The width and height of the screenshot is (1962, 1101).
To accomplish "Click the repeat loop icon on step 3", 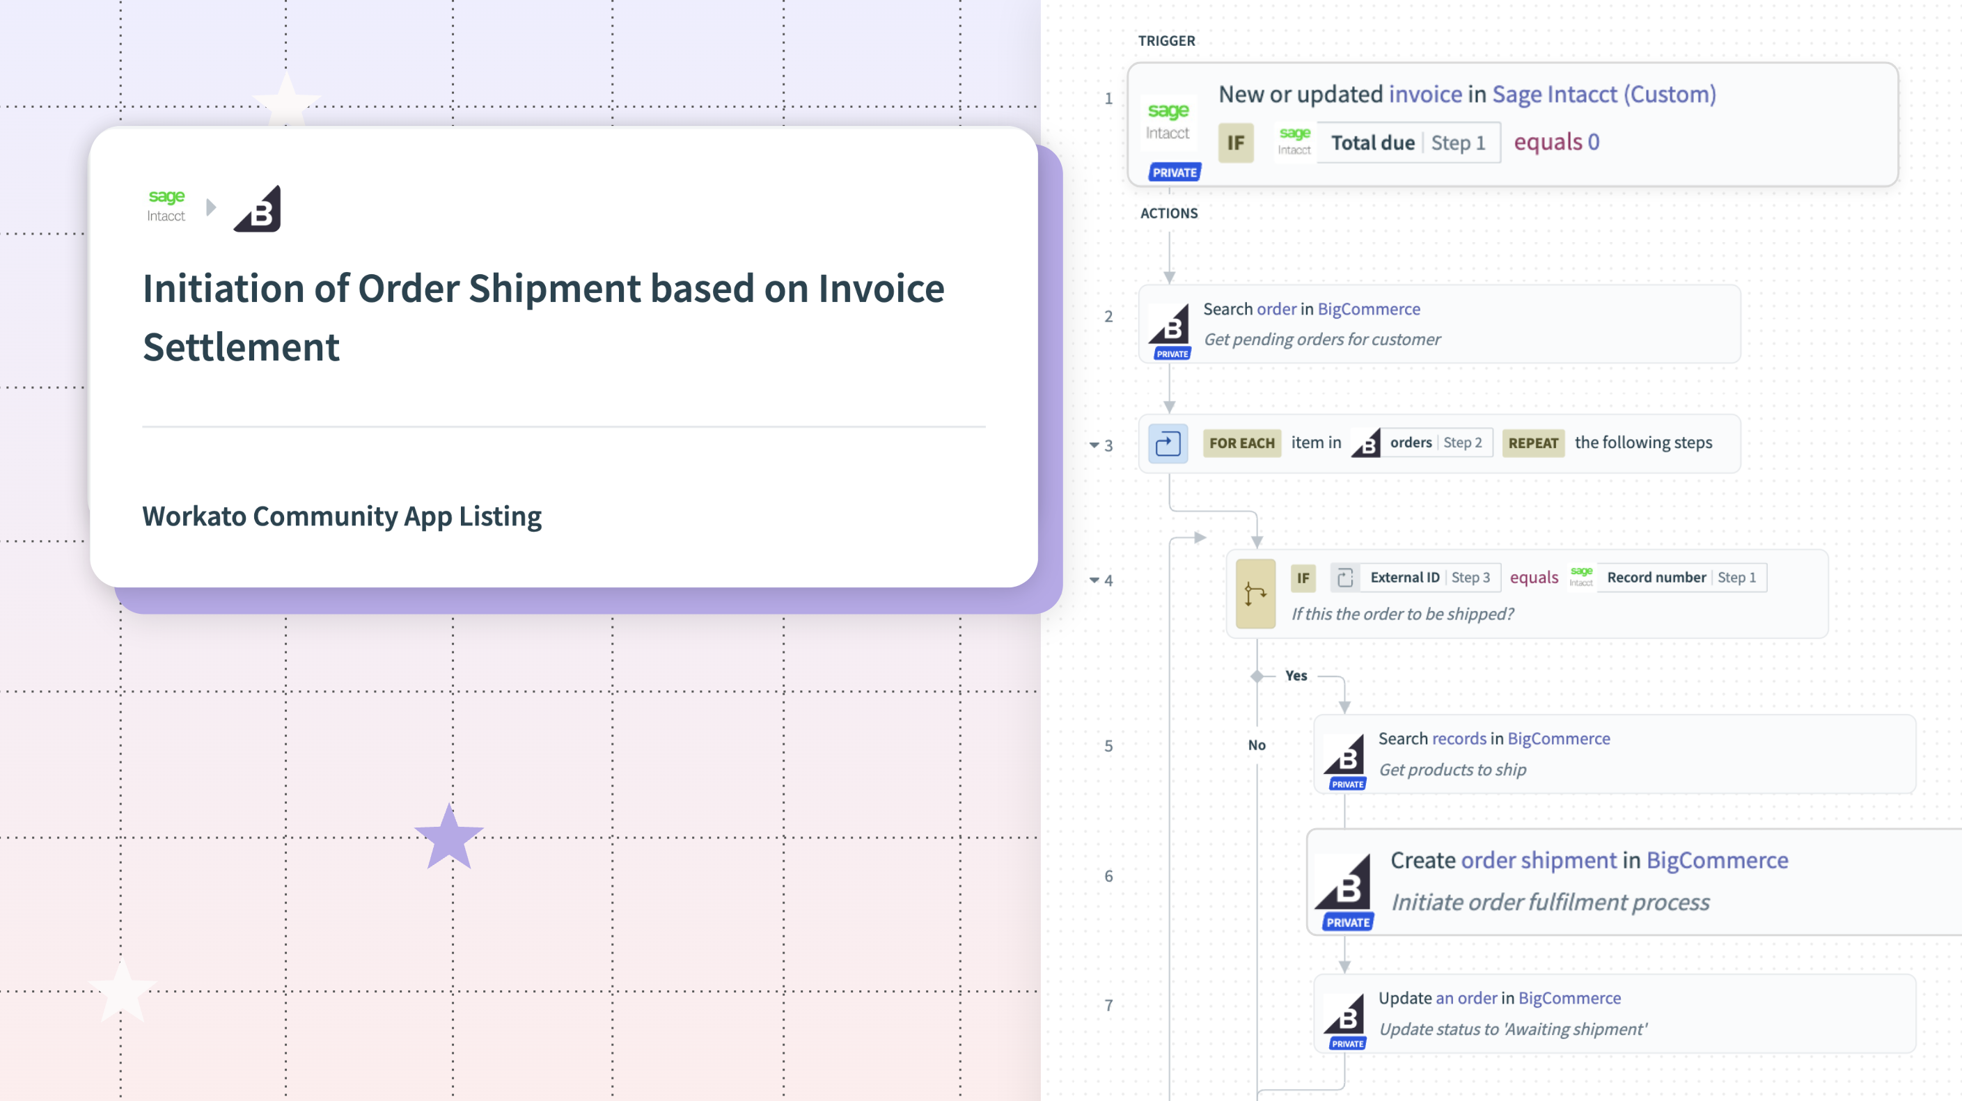I will tap(1168, 443).
